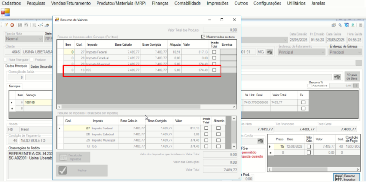Click the stacked windows icon in right toolbar
Screen dimensions: 366x182
pos(334,25)
